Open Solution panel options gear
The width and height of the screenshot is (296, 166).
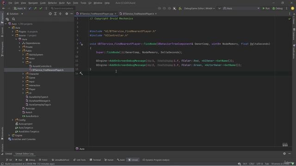tap(67, 14)
